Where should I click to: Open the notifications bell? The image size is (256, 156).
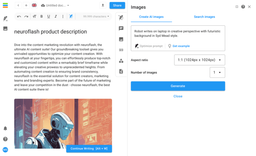pos(5,129)
